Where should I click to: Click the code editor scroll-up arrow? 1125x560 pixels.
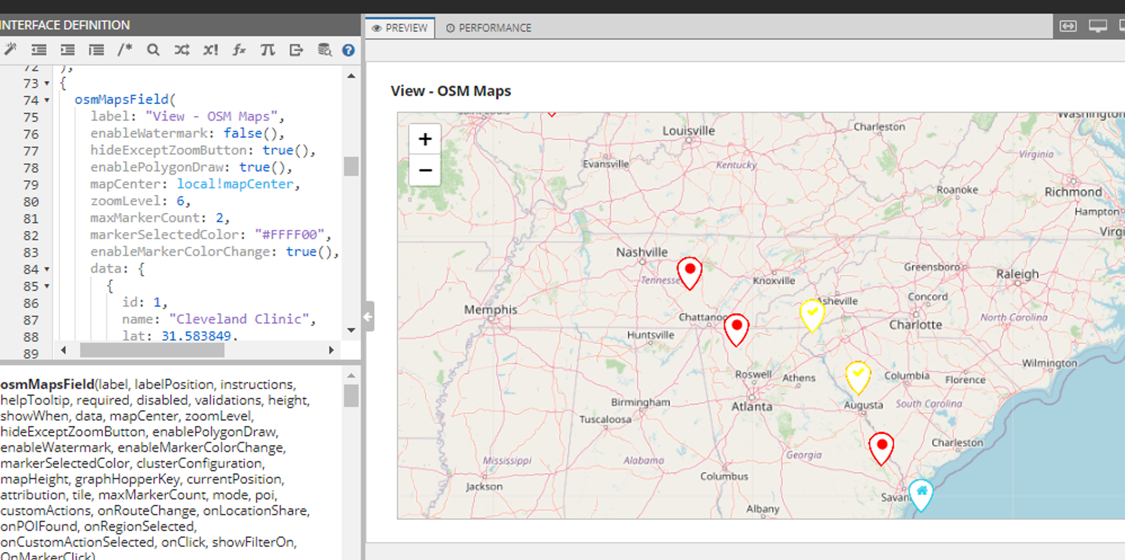pos(351,76)
